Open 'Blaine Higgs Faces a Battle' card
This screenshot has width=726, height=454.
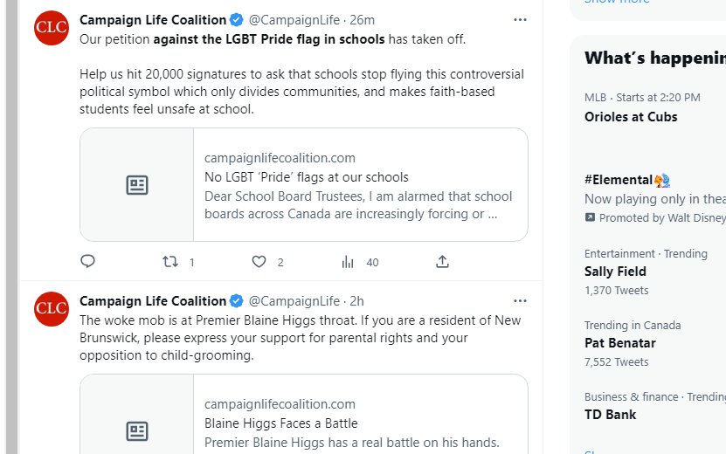pyautogui.click(x=304, y=414)
